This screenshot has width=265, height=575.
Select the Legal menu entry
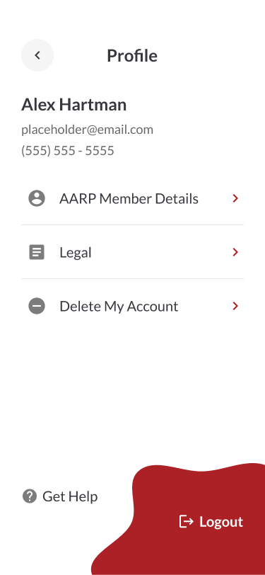click(x=133, y=252)
